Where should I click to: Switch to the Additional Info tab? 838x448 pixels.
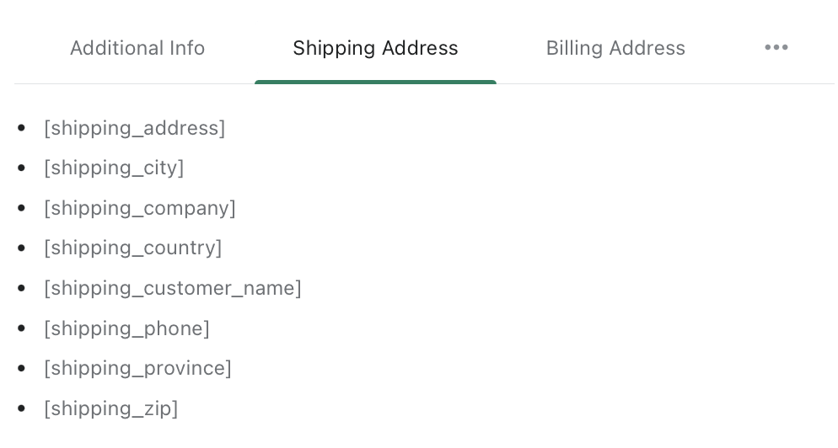point(137,48)
